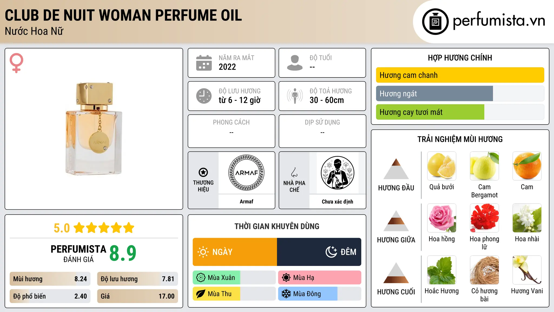Click the Mùa Xuân season bar
The height and width of the screenshot is (312, 554).
tap(234, 278)
